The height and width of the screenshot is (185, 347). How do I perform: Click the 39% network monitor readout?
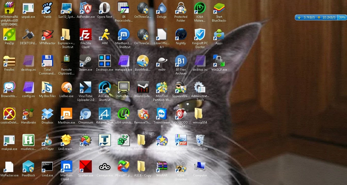(342, 18)
